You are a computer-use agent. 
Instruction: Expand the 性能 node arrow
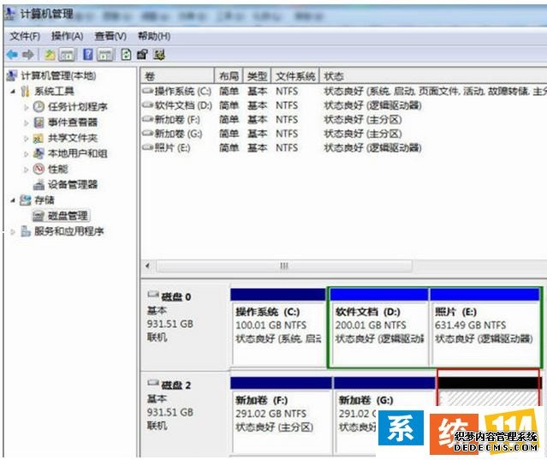[27, 170]
